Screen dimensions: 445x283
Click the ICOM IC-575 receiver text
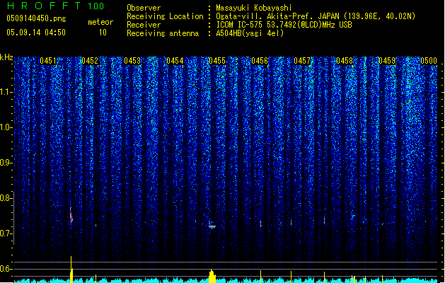[x=284, y=25]
